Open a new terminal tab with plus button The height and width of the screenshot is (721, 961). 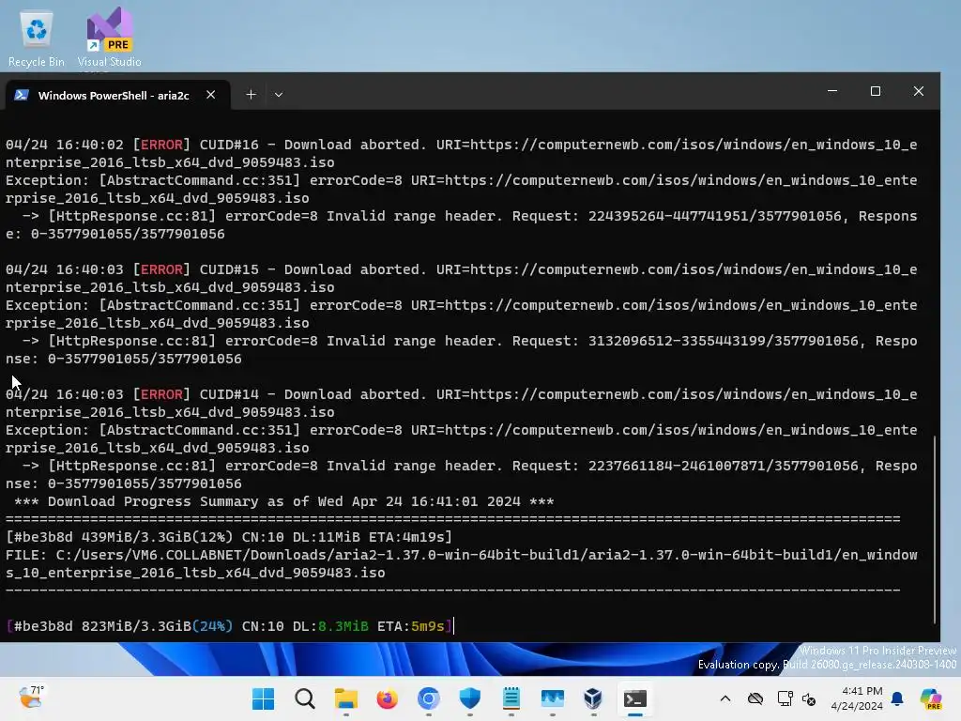pos(251,95)
